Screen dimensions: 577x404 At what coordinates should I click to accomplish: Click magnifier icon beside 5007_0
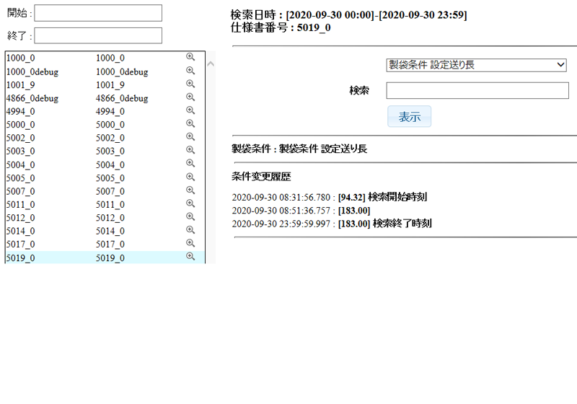point(190,190)
